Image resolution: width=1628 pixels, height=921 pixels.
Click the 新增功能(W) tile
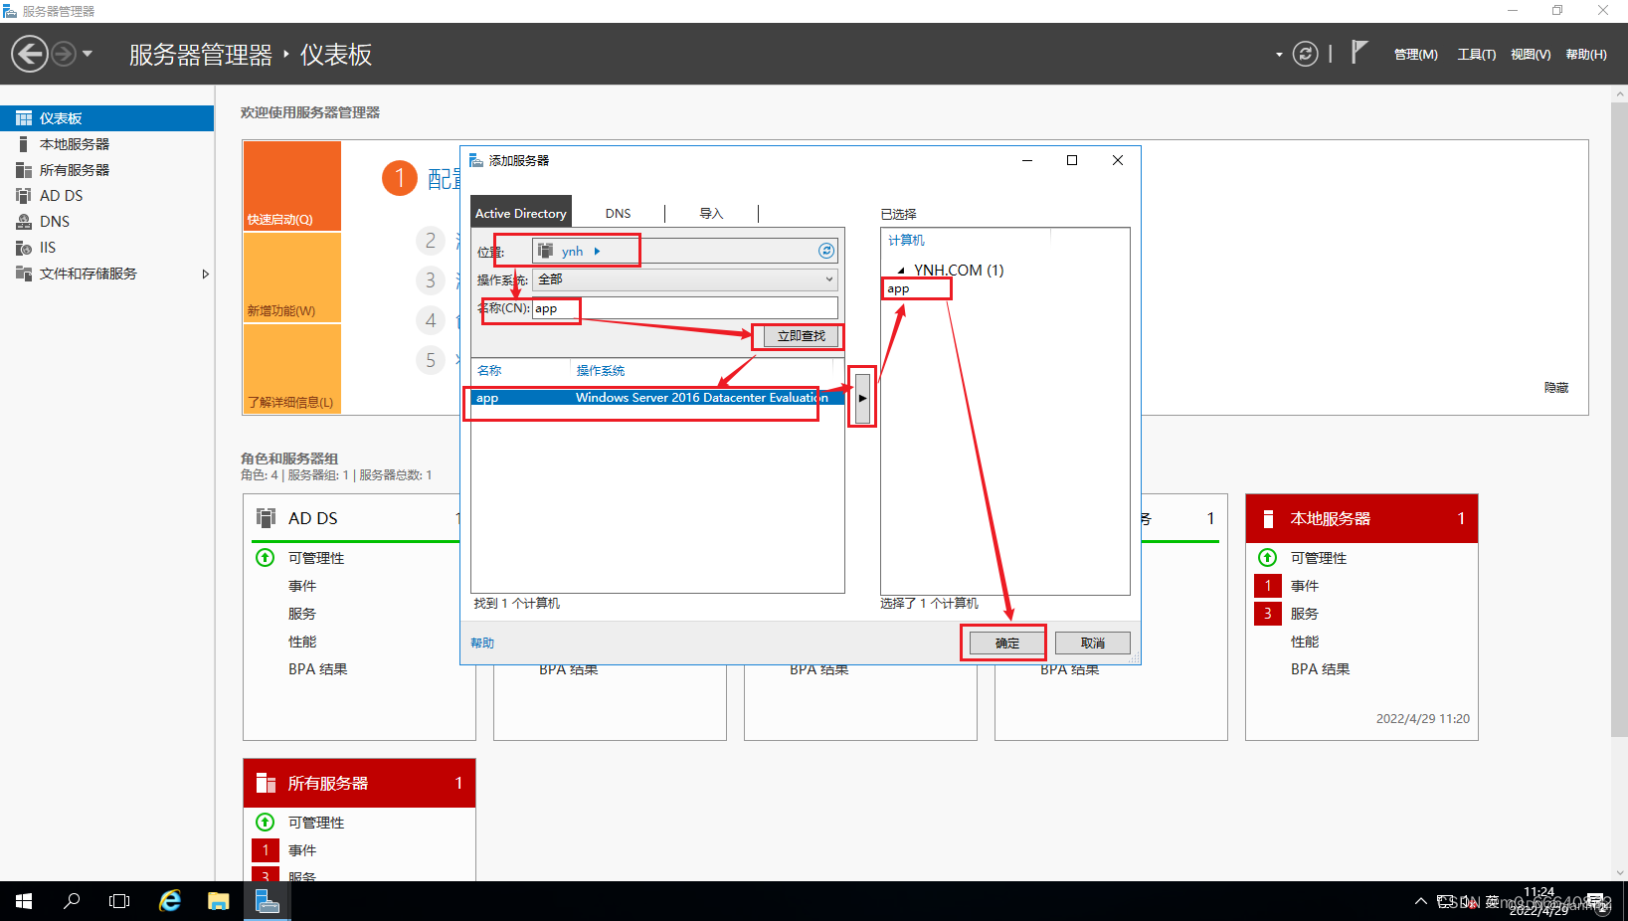pos(292,277)
